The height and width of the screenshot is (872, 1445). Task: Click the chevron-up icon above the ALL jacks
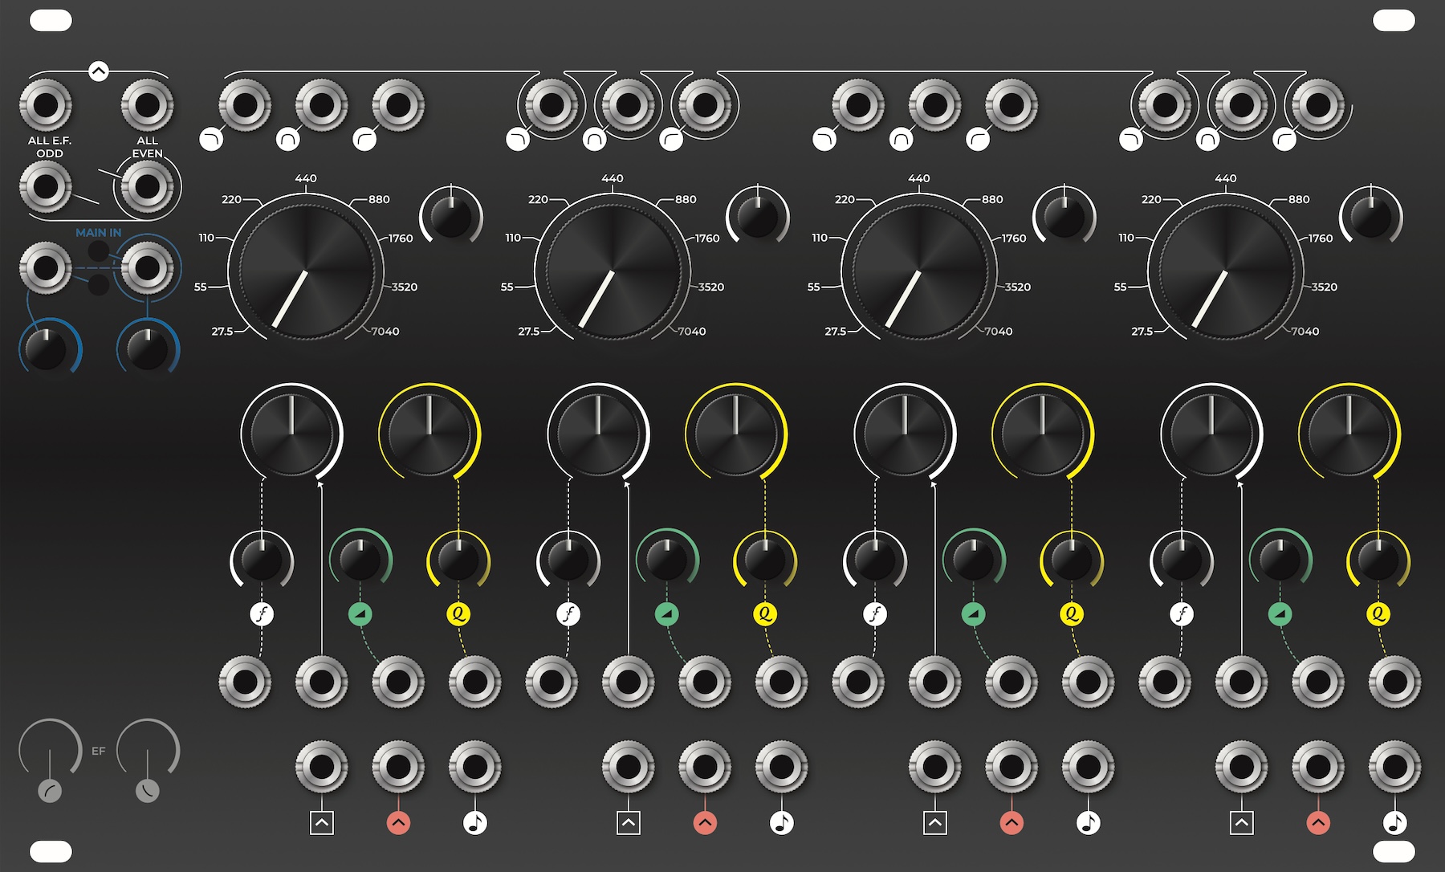pos(98,71)
